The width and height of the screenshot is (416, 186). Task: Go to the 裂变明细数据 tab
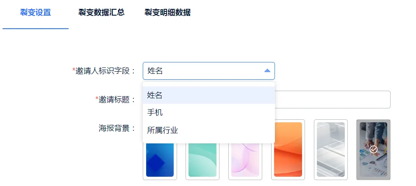[167, 13]
